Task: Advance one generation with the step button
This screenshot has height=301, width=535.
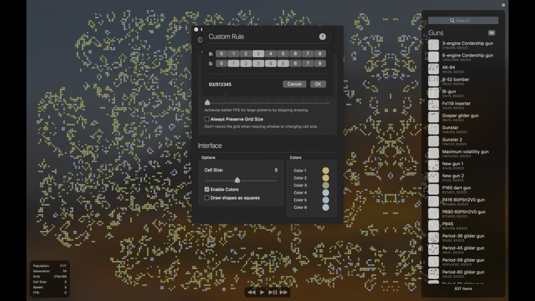Action: point(272,292)
